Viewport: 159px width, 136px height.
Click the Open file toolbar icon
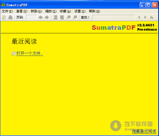[4, 17]
